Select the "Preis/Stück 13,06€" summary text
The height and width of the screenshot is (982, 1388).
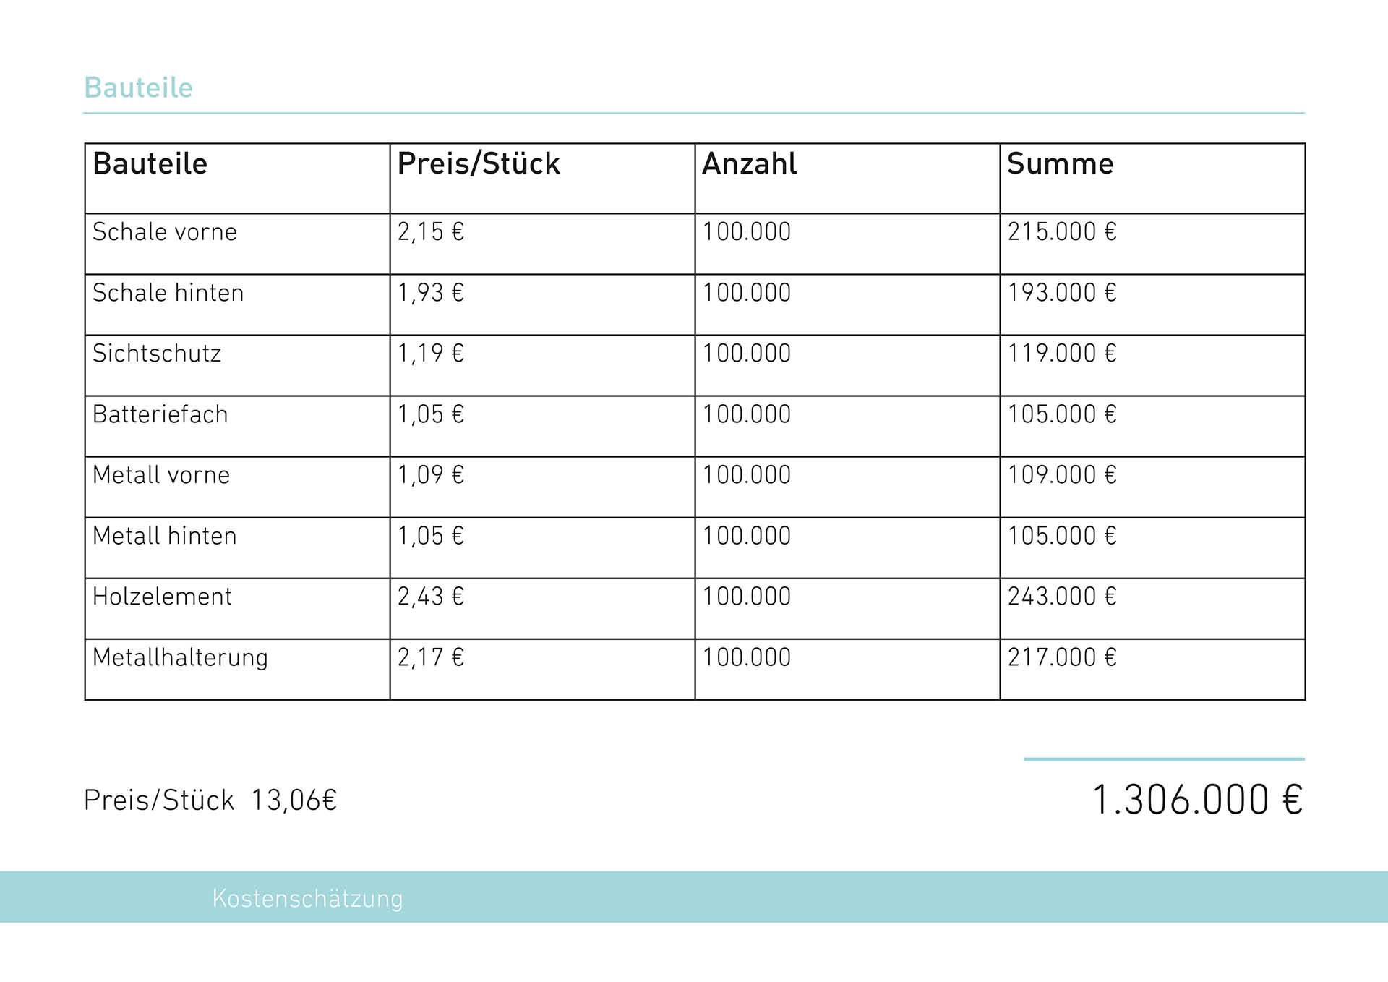click(210, 800)
